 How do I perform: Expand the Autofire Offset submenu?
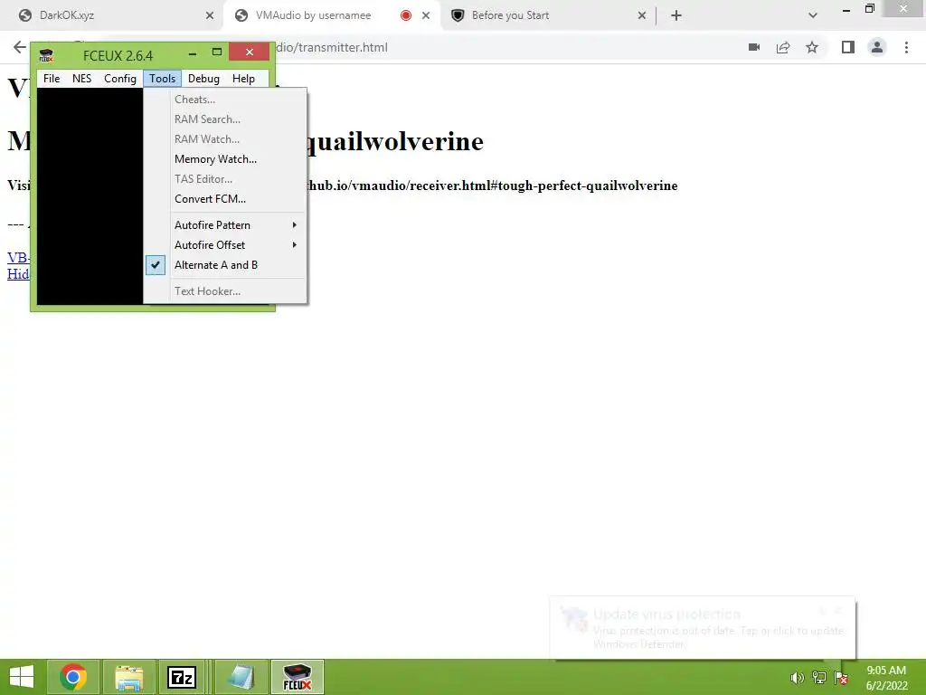pos(225,245)
